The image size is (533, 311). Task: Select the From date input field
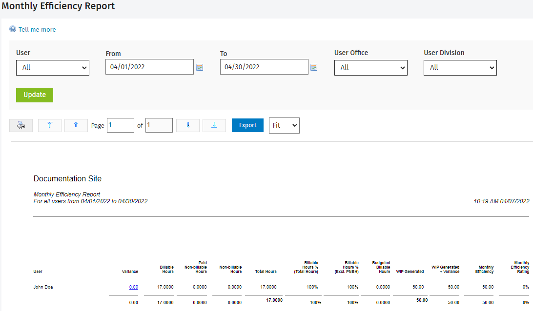click(x=149, y=66)
